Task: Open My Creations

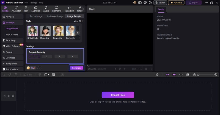Action: pyautogui.click(x=12, y=35)
